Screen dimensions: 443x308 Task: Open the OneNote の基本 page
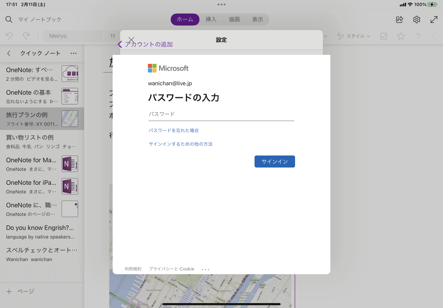point(42,96)
